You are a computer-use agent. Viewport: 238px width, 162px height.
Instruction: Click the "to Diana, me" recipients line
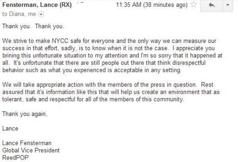19,14
